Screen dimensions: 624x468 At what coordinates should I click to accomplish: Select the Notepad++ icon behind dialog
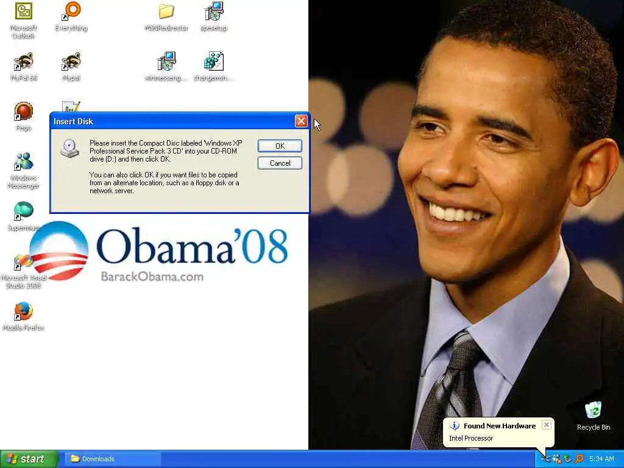click(71, 107)
